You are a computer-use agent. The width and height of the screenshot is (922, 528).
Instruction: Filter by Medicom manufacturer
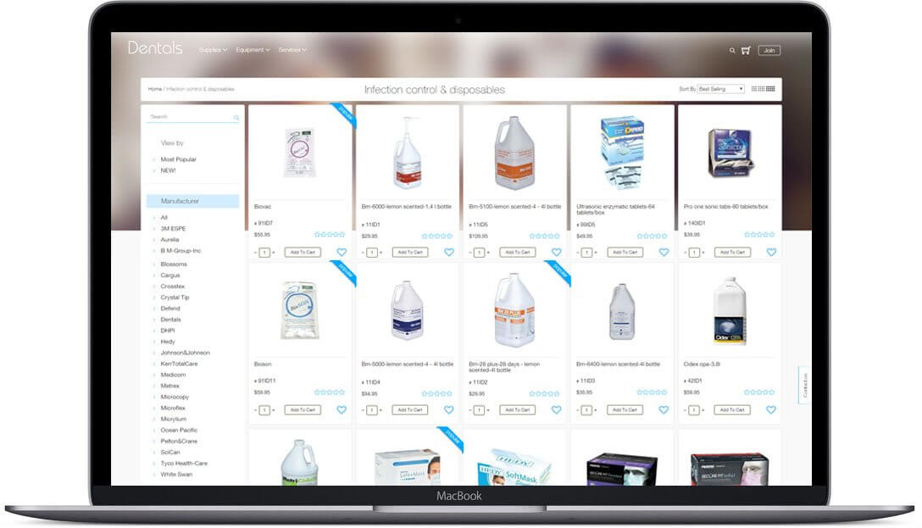click(x=173, y=375)
